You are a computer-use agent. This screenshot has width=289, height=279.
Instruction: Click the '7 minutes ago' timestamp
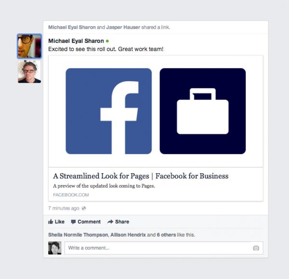(x=64, y=208)
